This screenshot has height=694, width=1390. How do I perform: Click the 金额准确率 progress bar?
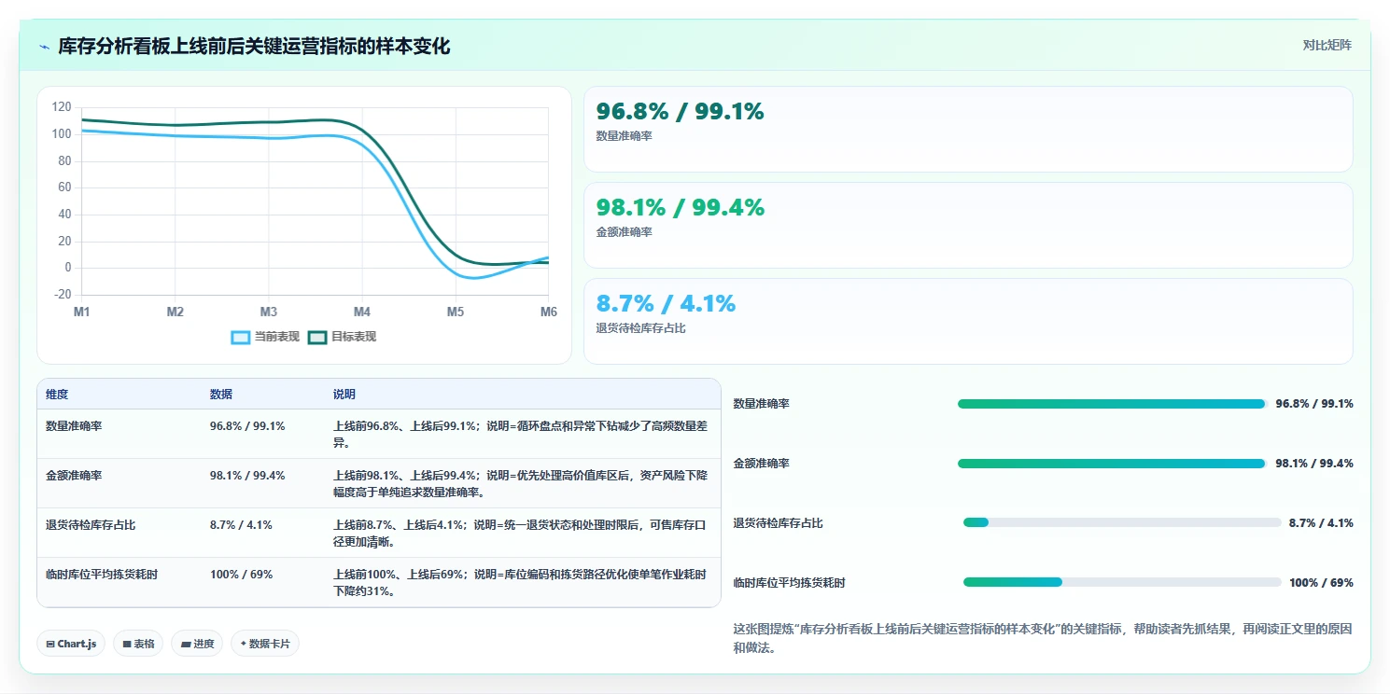coord(1111,464)
